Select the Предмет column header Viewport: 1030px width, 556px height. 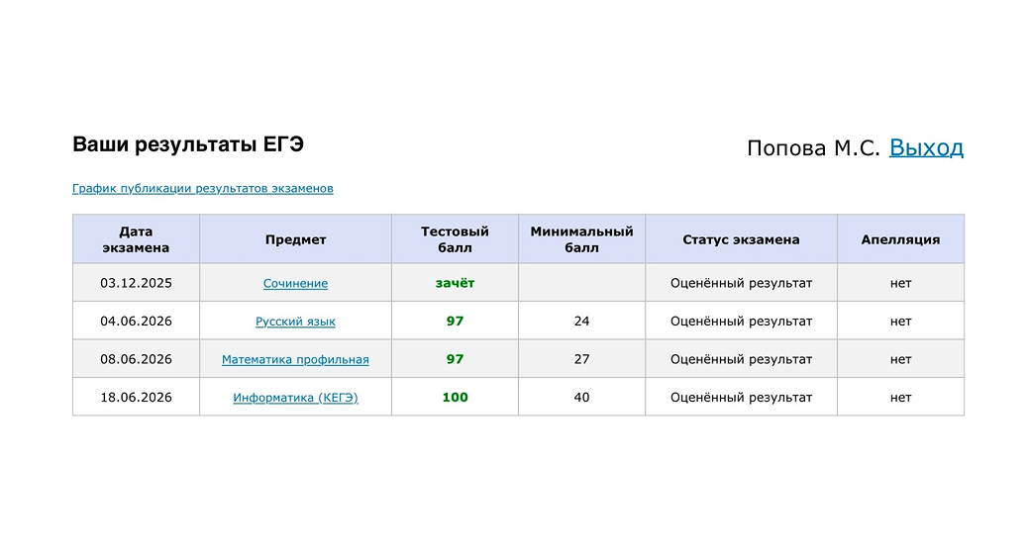(x=295, y=239)
